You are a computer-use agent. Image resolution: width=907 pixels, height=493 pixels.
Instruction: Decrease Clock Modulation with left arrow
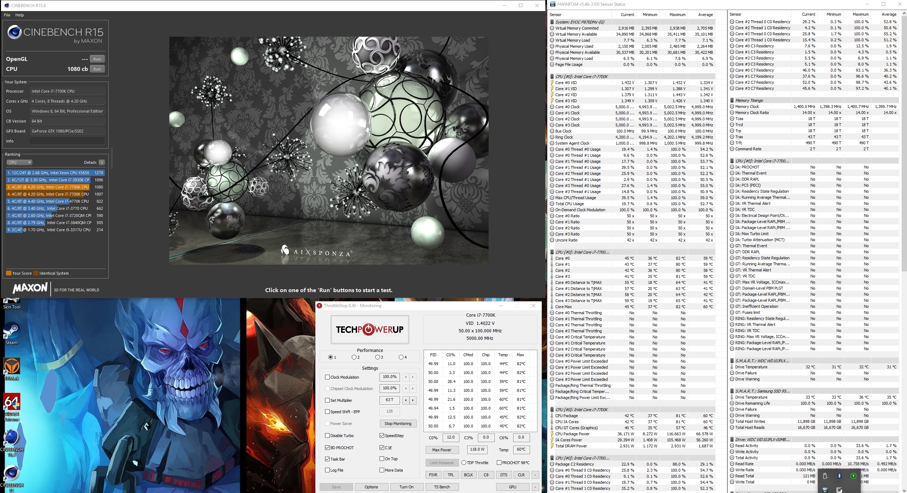(406, 377)
